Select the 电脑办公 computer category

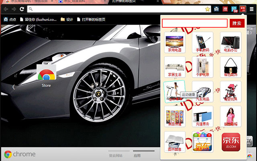[230, 43]
